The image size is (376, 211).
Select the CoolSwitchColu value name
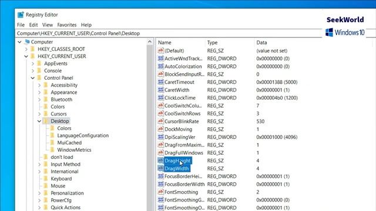click(183, 105)
